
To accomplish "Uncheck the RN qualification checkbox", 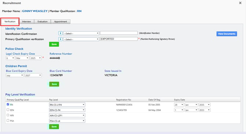I will tap(8, 104).
